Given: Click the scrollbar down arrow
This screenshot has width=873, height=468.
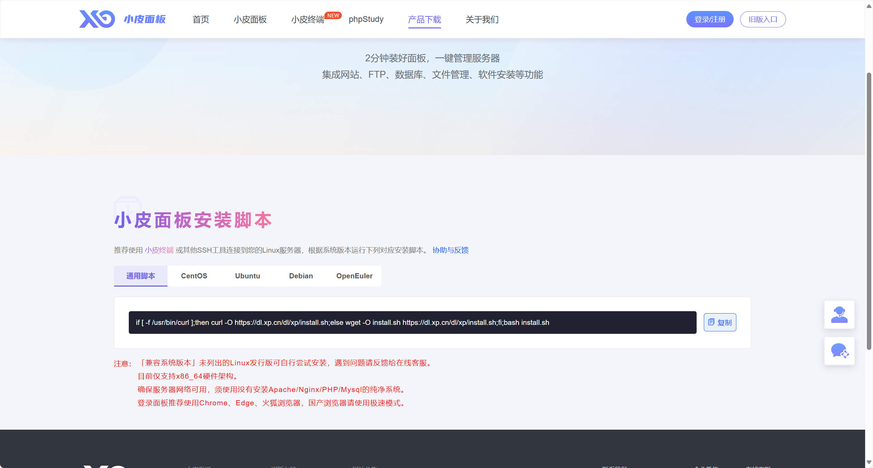Looking at the screenshot, I should click(869, 462).
